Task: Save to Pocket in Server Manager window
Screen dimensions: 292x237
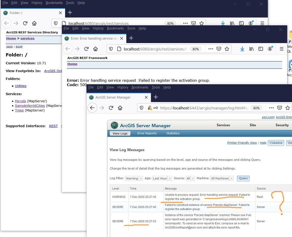Action: tap(279, 108)
